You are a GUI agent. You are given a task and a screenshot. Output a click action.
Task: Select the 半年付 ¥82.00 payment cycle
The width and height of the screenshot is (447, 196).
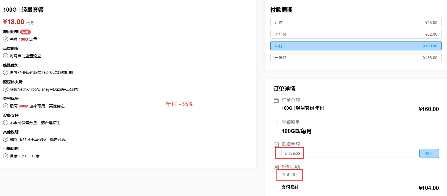(356, 34)
